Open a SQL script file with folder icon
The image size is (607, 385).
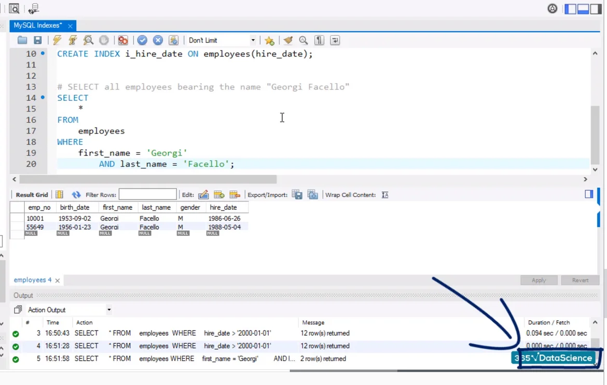coord(22,40)
